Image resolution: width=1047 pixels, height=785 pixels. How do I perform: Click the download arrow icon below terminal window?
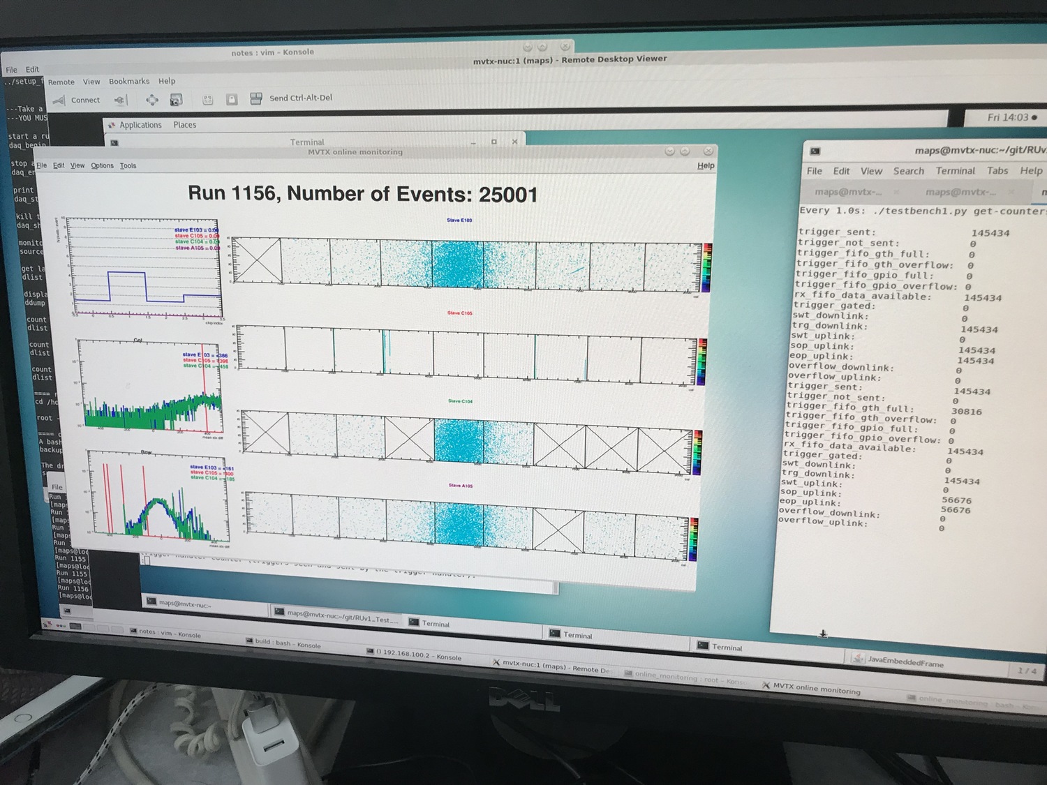[823, 634]
